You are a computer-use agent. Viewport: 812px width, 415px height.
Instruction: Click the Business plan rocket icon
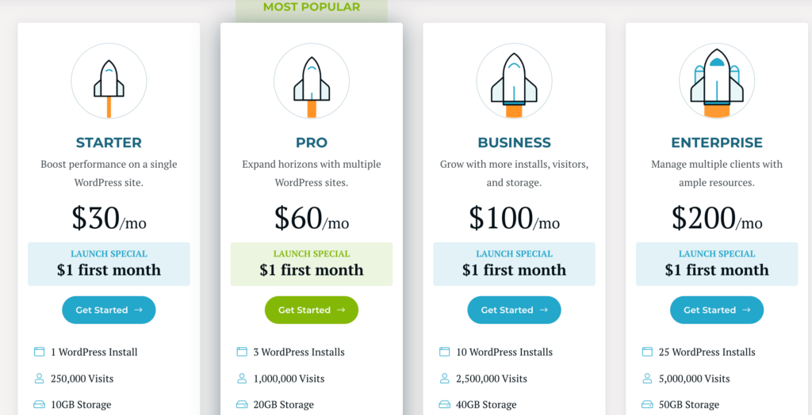514,81
